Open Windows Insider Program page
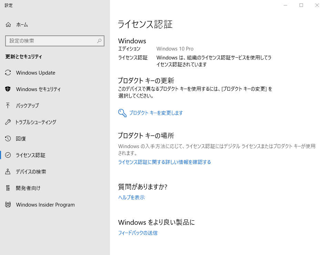The image size is (324, 255). [55, 204]
